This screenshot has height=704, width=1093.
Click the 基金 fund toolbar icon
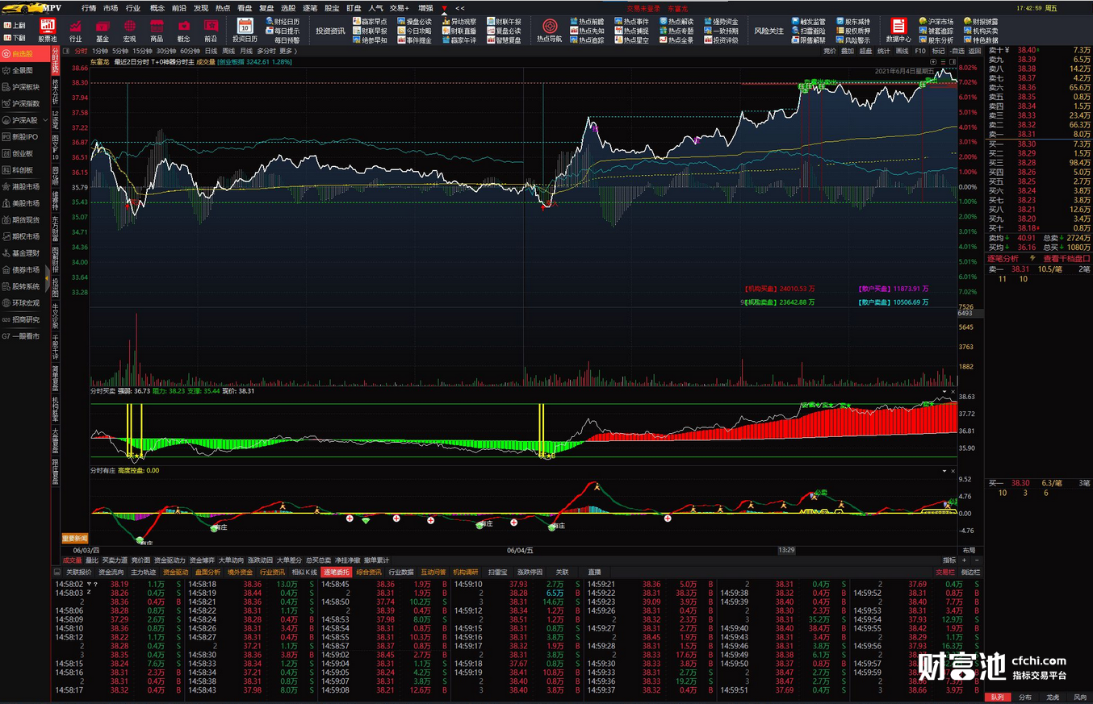pyautogui.click(x=103, y=31)
